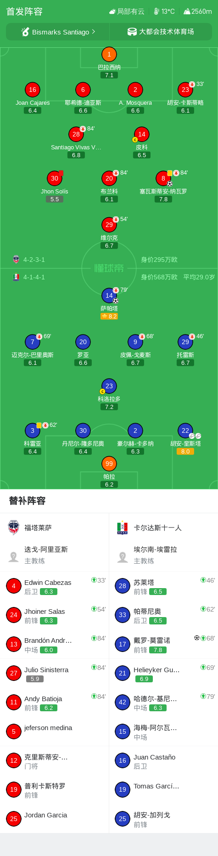Open the 福塔莱萨 team crest in substitutes

click(14, 528)
